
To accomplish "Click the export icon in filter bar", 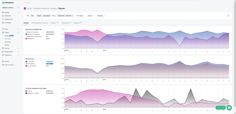I will [x=228, y=16].
